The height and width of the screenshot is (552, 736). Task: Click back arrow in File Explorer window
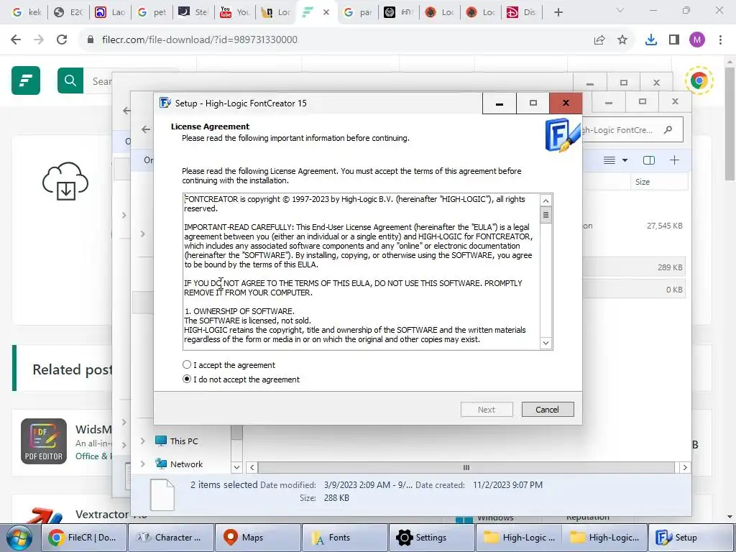[x=146, y=129]
